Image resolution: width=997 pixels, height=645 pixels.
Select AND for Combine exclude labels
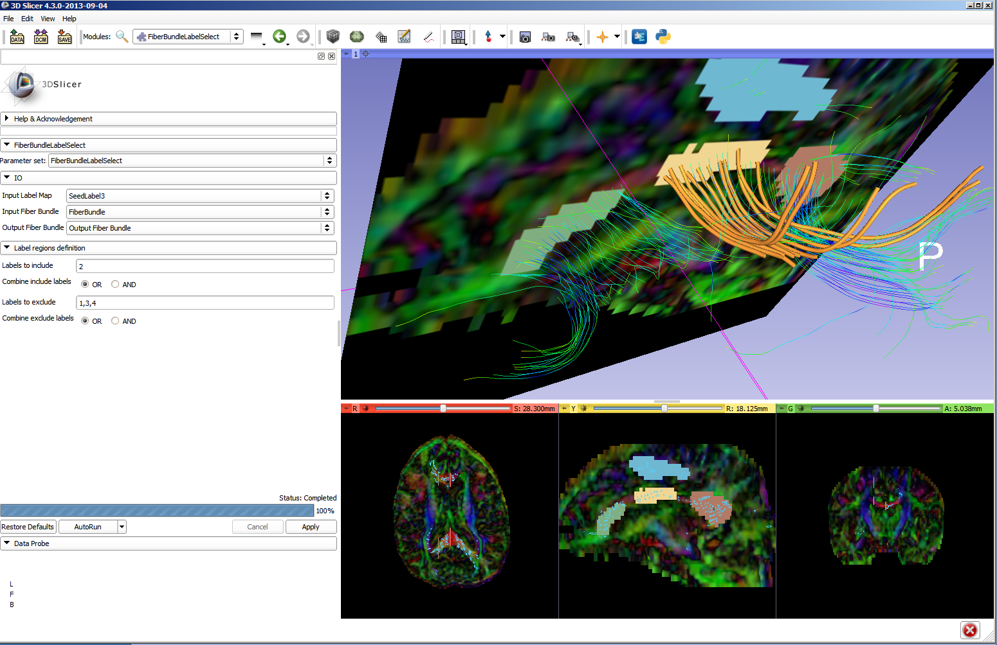[x=115, y=321]
